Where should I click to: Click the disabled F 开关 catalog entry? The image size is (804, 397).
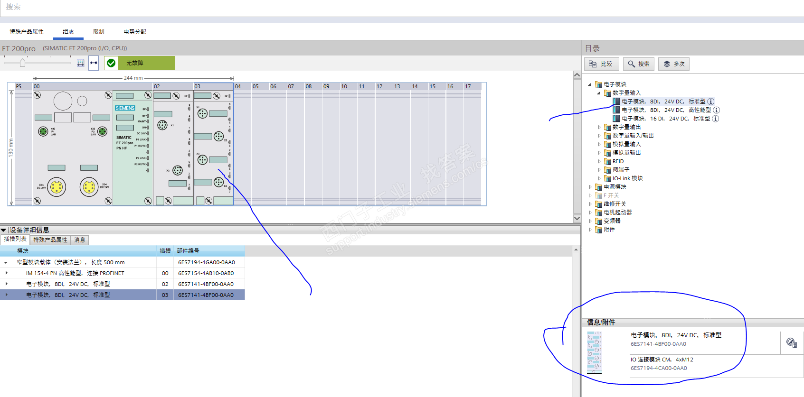point(611,195)
